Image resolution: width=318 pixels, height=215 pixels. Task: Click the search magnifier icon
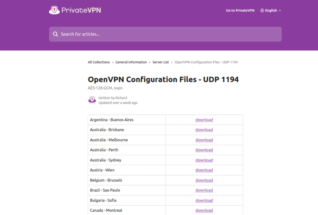pos(55,34)
